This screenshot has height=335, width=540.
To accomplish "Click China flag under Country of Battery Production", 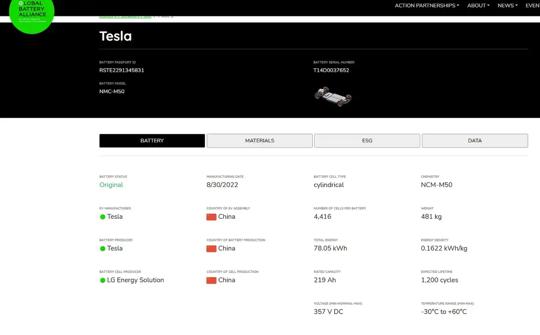I will coord(211,249).
